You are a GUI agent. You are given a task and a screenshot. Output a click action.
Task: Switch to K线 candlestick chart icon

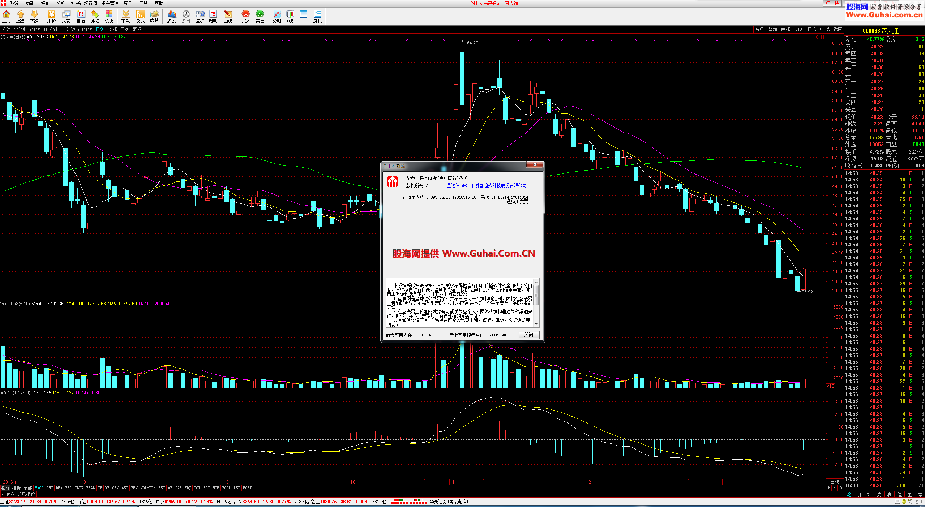click(x=290, y=17)
